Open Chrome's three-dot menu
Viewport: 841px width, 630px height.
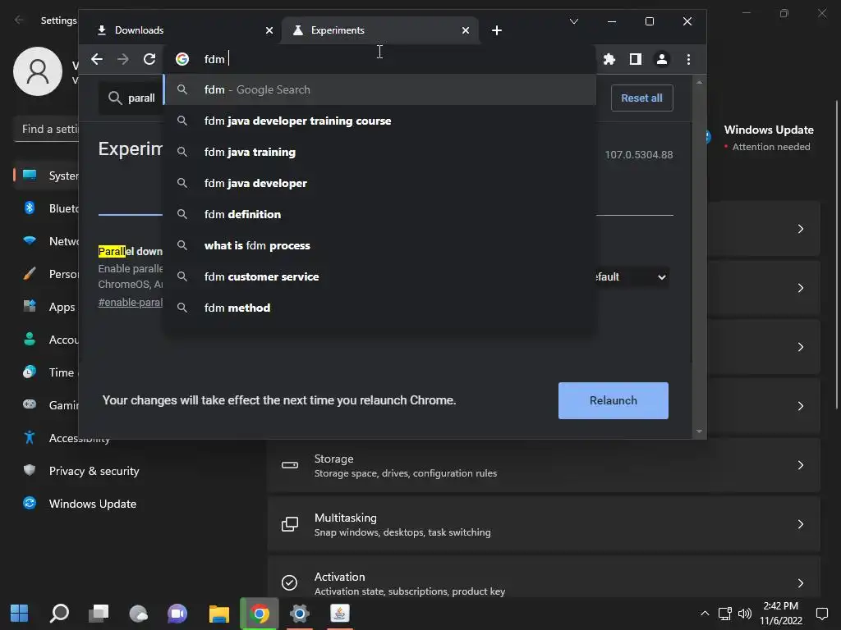click(x=689, y=59)
